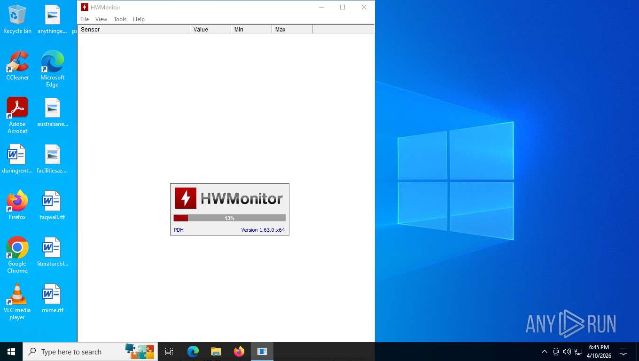Open the Windows Start menu
This screenshot has width=639, height=361.
pyautogui.click(x=11, y=352)
